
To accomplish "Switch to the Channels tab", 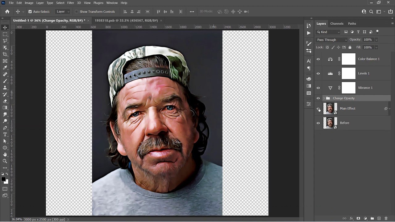I will 337,23.
